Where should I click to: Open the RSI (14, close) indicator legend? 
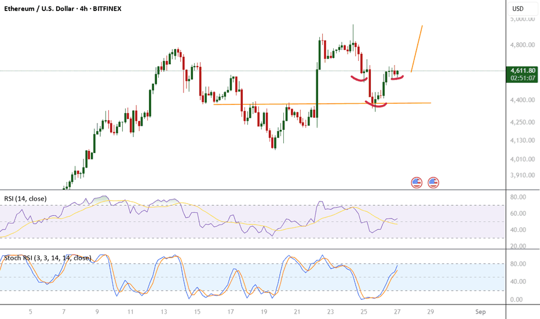pos(25,198)
